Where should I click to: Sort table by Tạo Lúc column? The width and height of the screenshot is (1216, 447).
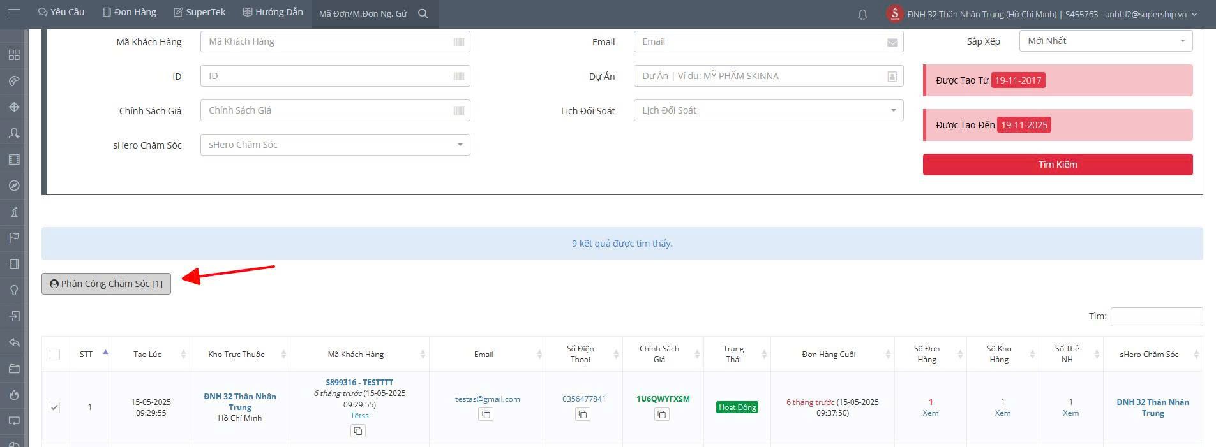[x=151, y=354]
